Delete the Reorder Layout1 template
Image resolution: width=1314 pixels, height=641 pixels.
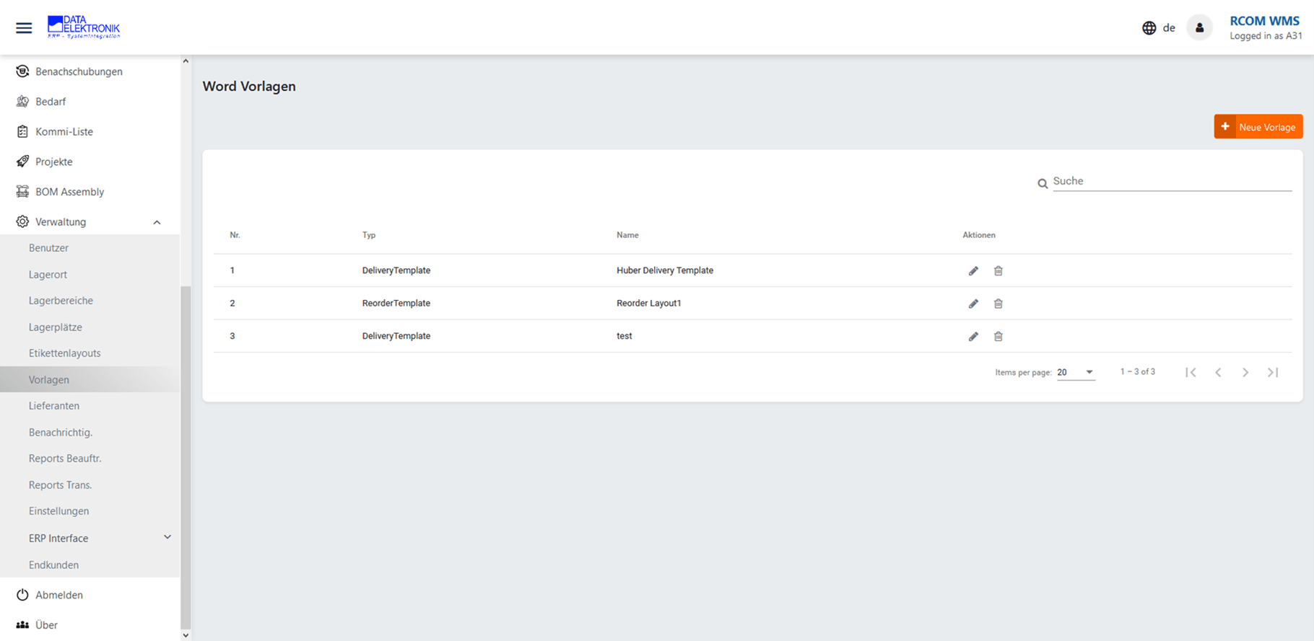point(998,304)
